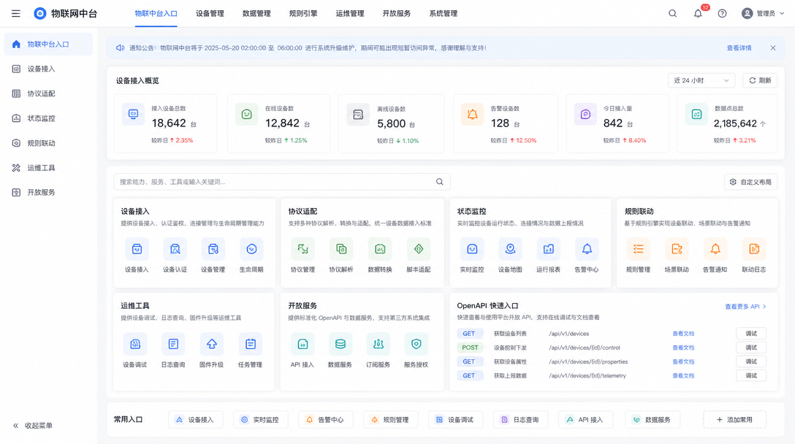Open 查看详情 link in the notice banner
The image size is (795, 444).
tap(739, 48)
